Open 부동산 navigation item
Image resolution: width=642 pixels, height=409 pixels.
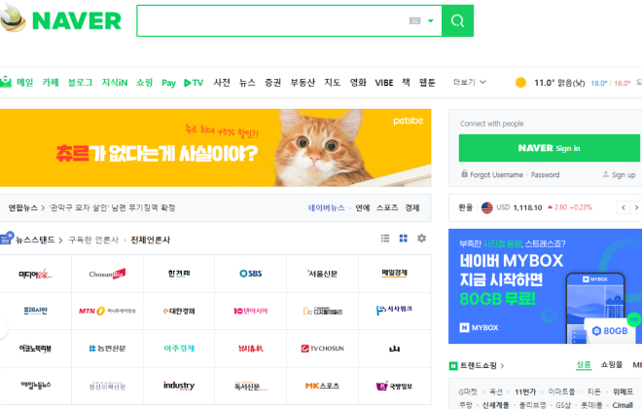coord(303,83)
